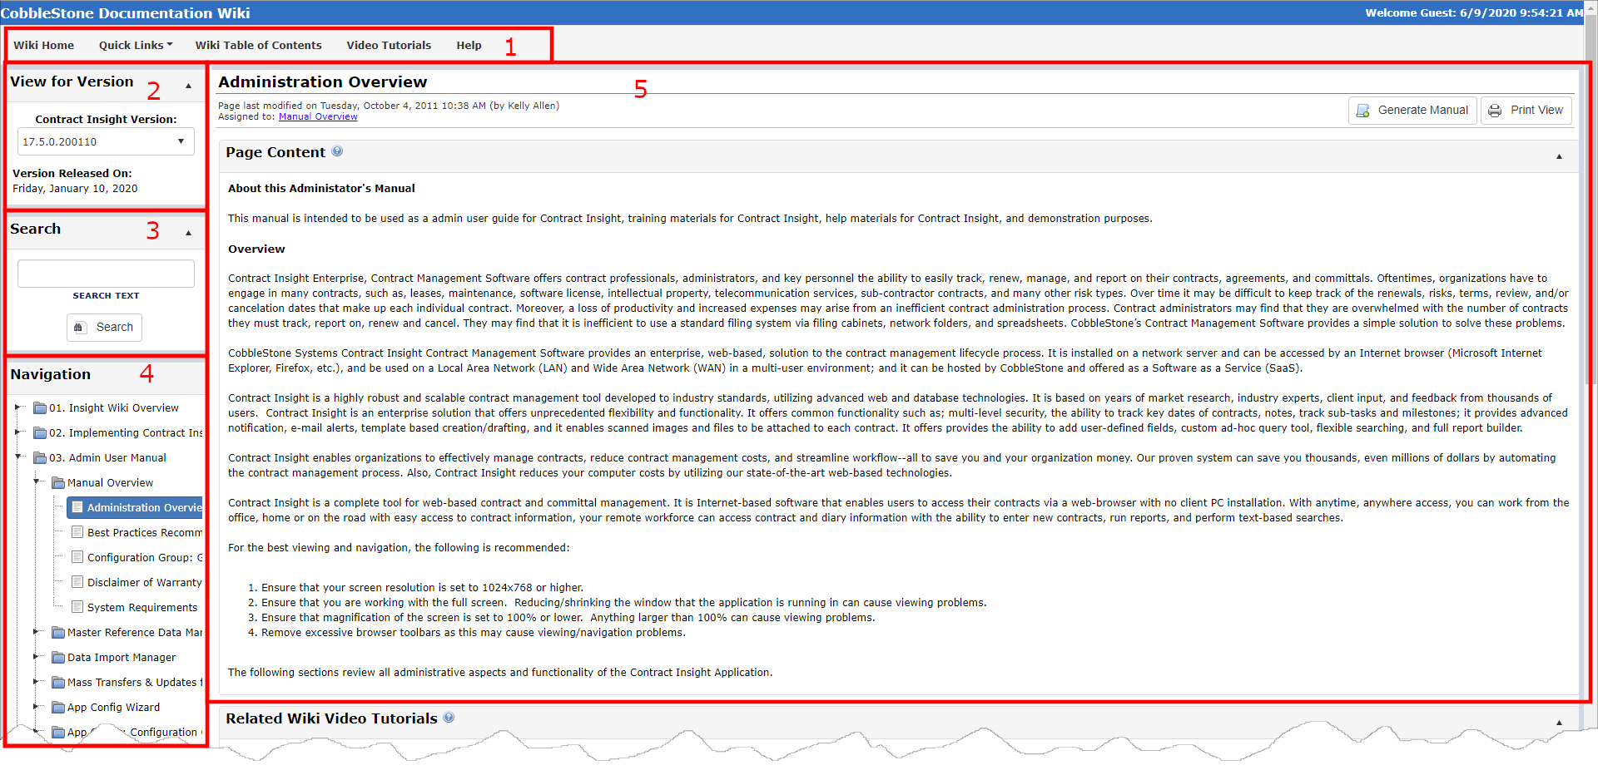Click the Manual Overview link
This screenshot has height=775, width=1598.
tap(318, 116)
